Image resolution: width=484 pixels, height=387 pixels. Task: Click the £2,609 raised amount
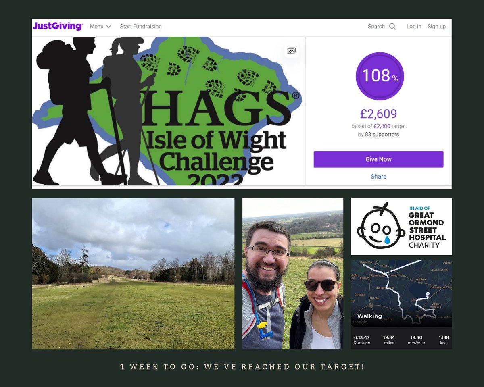point(378,114)
